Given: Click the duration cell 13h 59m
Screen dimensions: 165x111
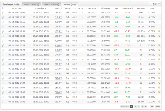Looking at the screenshot, I should pos(141,41).
